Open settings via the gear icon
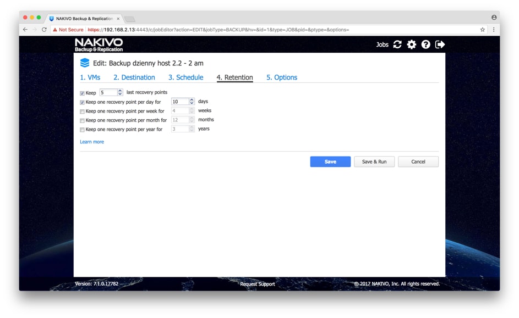Image resolution: width=519 pixels, height=318 pixels. tap(412, 44)
